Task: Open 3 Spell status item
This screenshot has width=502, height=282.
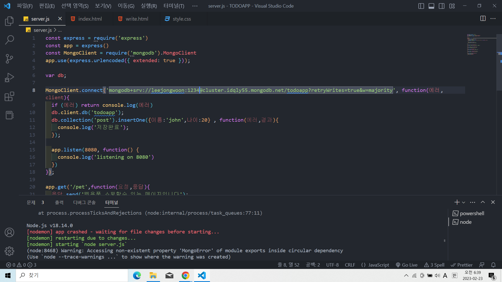Action: 434,265
